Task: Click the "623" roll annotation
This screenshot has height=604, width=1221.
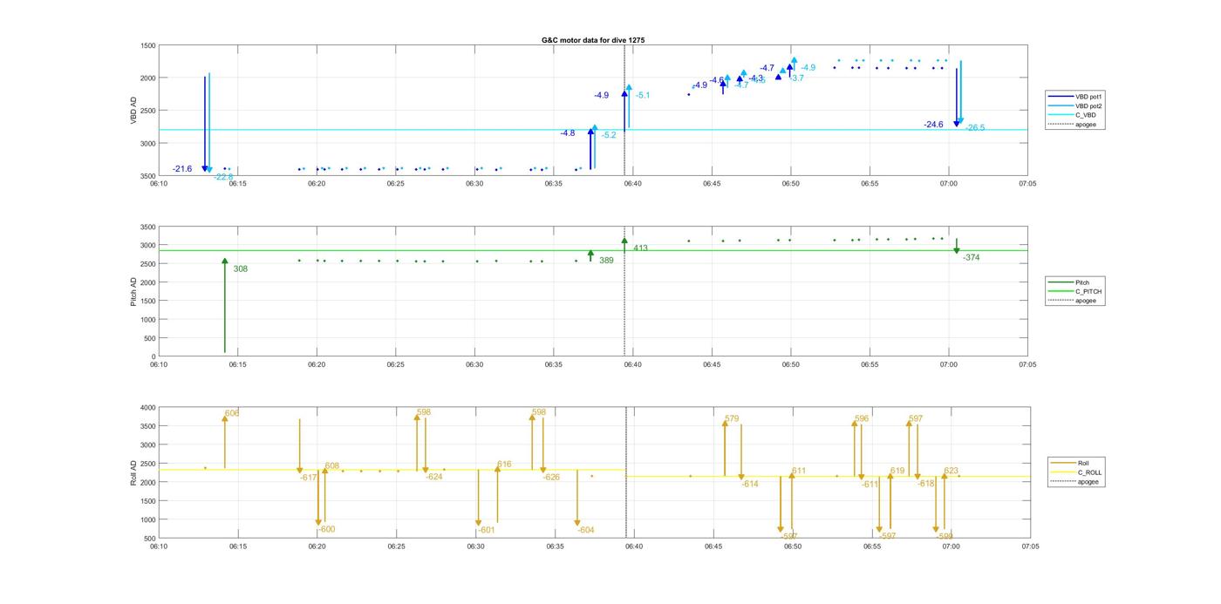Action: tap(951, 472)
